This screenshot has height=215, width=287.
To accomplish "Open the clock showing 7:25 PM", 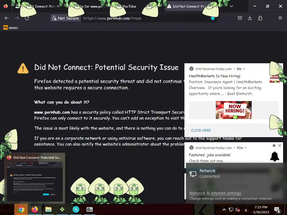I will point(261,209).
